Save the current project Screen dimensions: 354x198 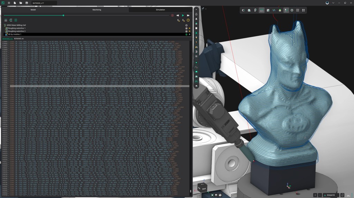pyautogui.click(x=27, y=3)
